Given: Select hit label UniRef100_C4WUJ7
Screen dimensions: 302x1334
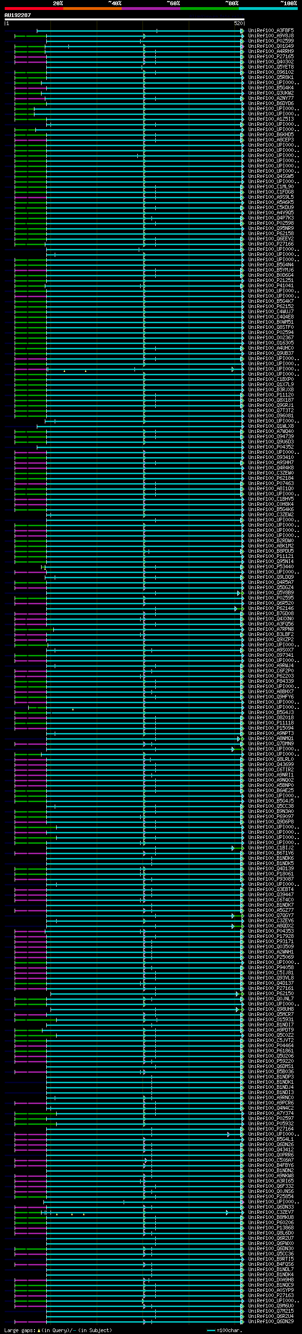Looking at the screenshot, I should point(271,312).
